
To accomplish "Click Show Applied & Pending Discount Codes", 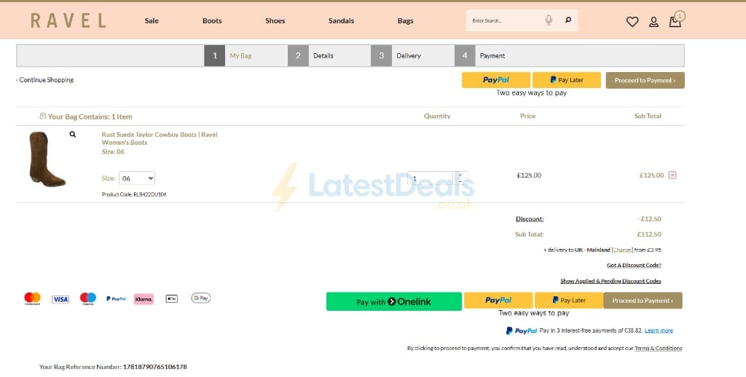I will coord(610,281).
